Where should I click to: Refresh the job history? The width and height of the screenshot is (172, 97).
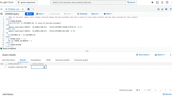tap(167, 94)
